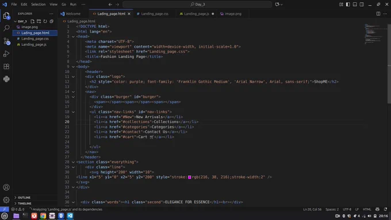Collapse all folders in Explorer
The image size is (391, 220).
[51, 21]
